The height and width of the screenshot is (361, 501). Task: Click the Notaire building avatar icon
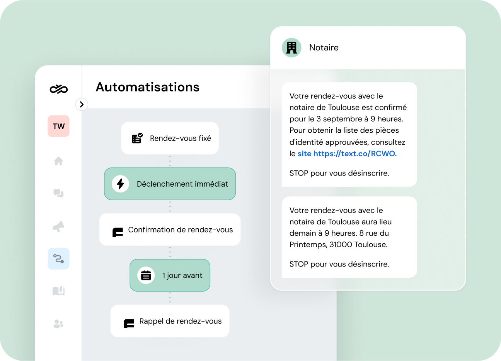point(291,48)
